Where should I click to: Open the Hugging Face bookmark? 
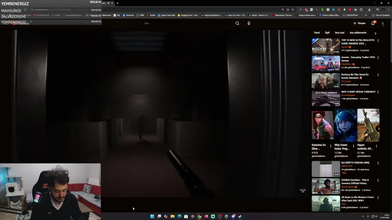pyautogui.click(x=188, y=15)
